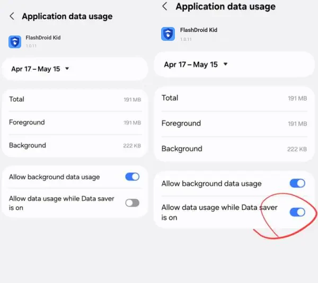The width and height of the screenshot is (318, 283).
Task: Select Foreground row in left screenshot
Action: click(x=75, y=122)
